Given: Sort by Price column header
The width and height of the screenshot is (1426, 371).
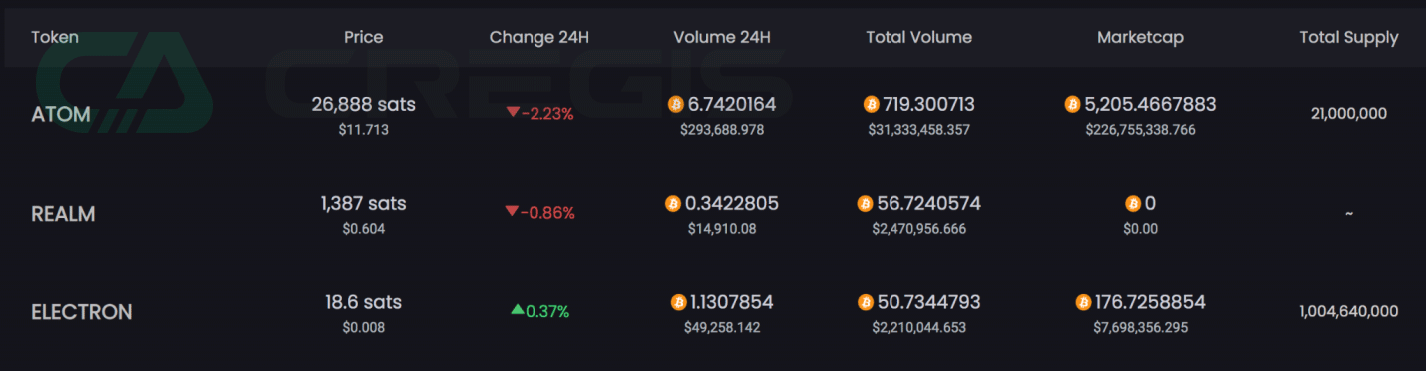Looking at the screenshot, I should pyautogui.click(x=363, y=37).
